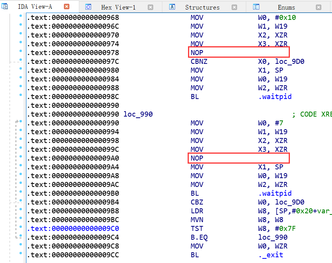Click the loc_9D0 operand on the CBZ line

289,202
